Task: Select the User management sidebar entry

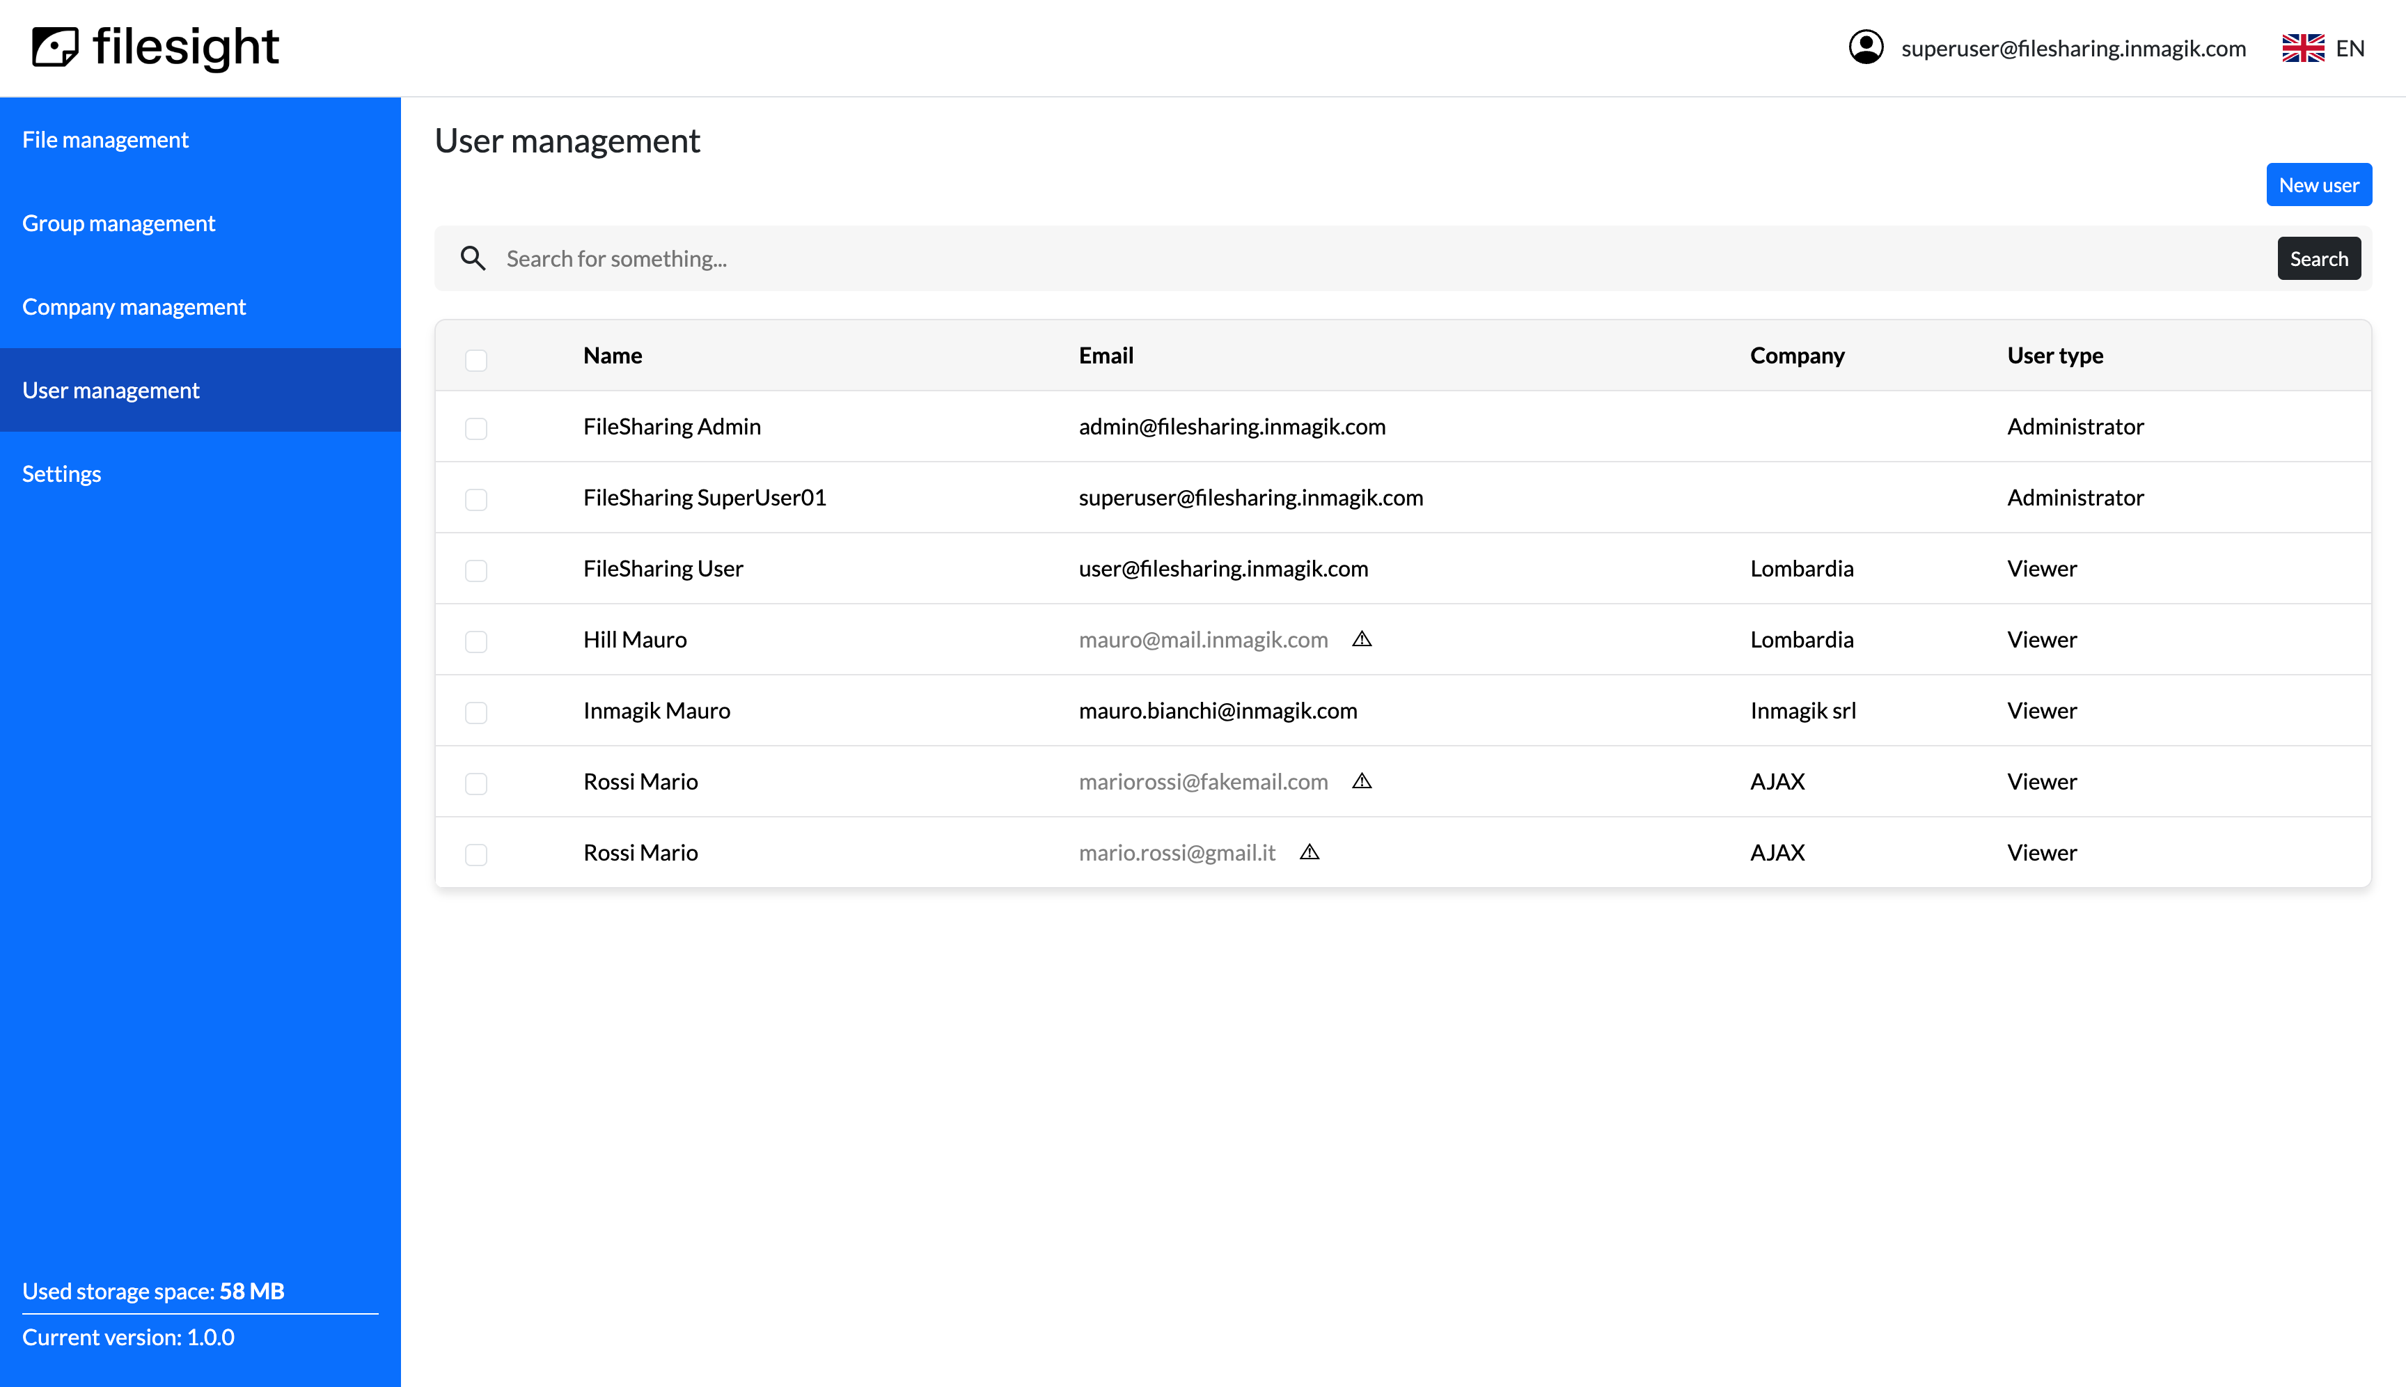Action: point(111,390)
